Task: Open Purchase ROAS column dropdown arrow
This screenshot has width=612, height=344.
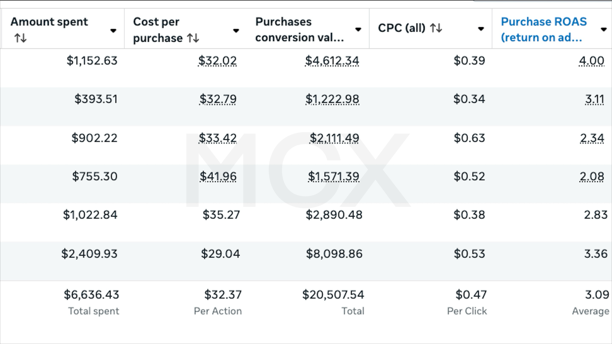Action: [x=604, y=30]
